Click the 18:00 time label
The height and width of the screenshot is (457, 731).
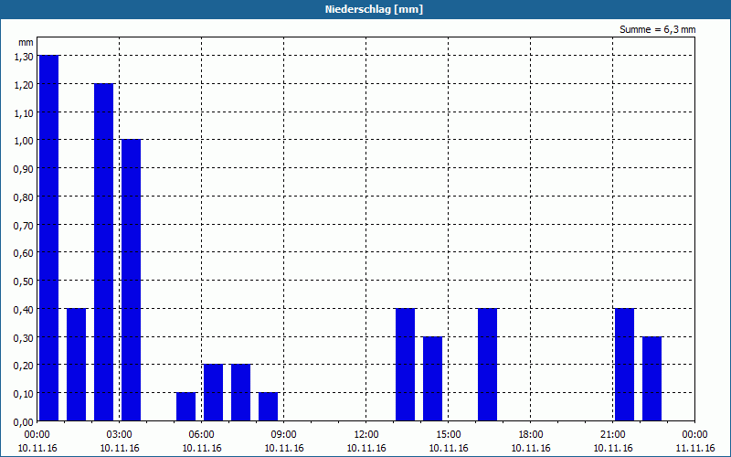[x=531, y=435]
